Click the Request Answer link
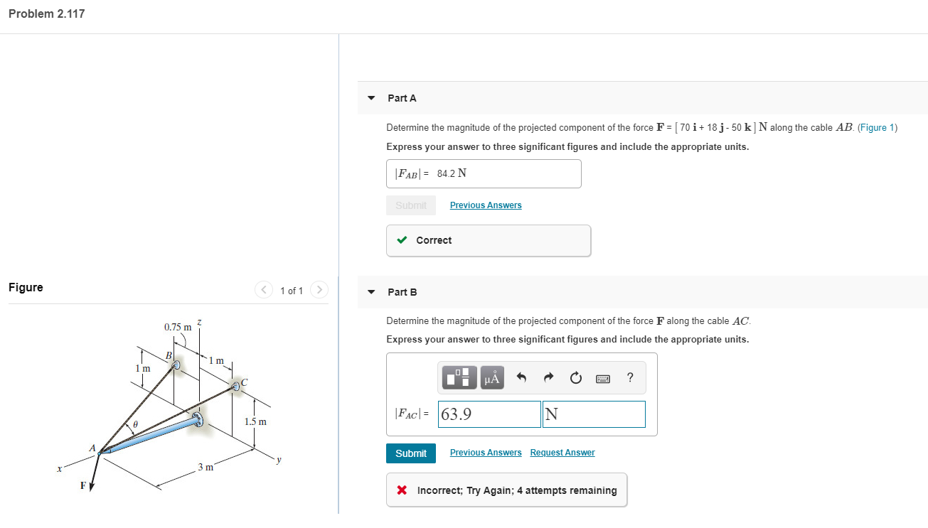 point(562,452)
